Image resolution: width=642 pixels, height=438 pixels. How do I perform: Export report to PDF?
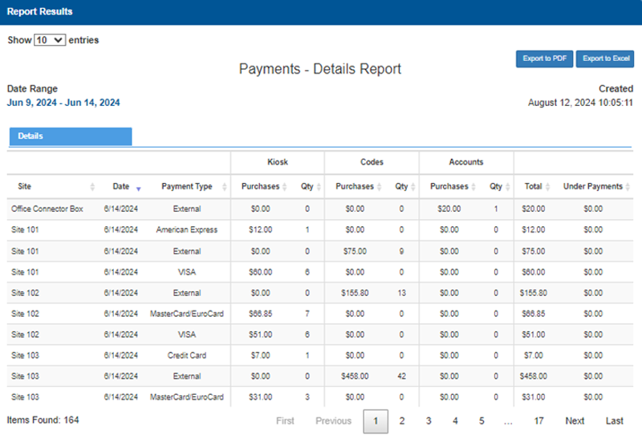click(544, 59)
